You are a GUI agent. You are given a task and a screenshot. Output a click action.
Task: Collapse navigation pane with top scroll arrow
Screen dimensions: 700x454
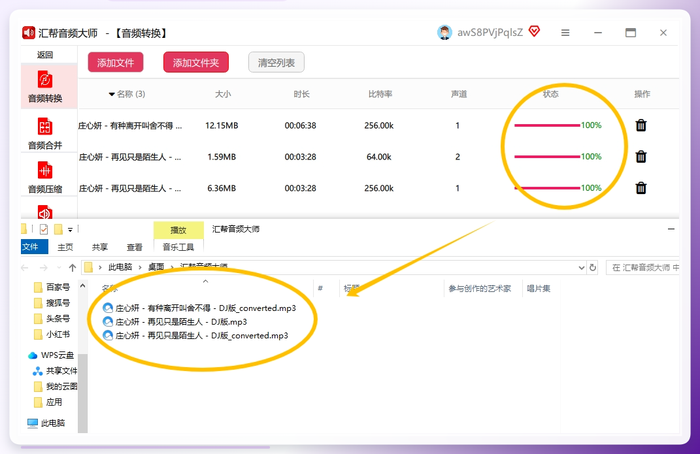click(82, 286)
